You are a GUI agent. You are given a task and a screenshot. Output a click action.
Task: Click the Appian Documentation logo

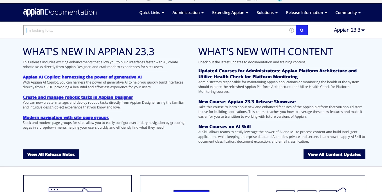pyautogui.click(x=60, y=12)
